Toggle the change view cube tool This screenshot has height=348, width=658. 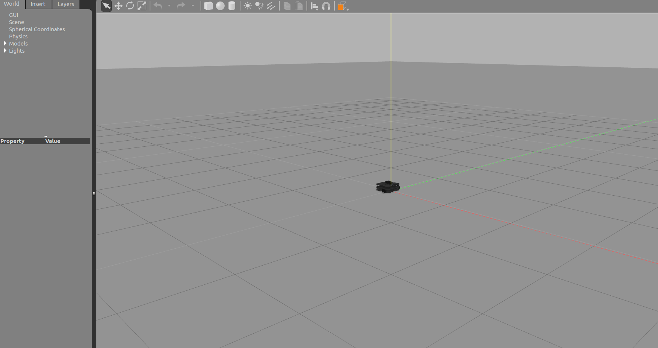point(341,6)
